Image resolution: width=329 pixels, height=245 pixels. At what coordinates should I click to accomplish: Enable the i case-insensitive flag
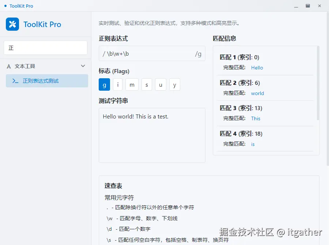118,84
